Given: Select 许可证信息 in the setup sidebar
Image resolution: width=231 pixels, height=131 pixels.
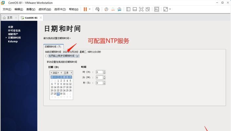Looking at the screenshot, I should (14, 30).
